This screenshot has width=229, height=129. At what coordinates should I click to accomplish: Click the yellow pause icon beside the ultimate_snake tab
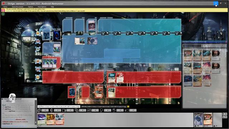tap(128, 107)
